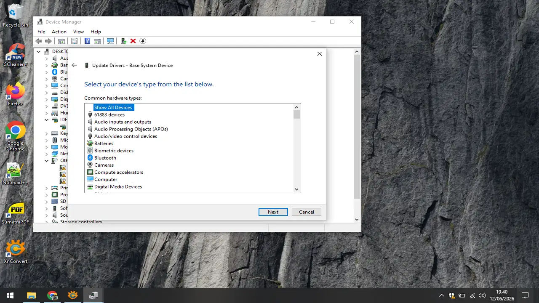539x303 pixels.
Task: Open the File menu in Device Manager
Action: click(41, 32)
